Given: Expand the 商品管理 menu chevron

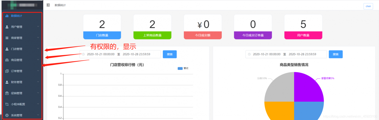Looking at the screenshot, I should click(38, 60).
